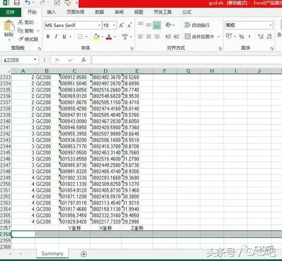Open the font name dropdown
The image size is (282, 261).
point(99,25)
